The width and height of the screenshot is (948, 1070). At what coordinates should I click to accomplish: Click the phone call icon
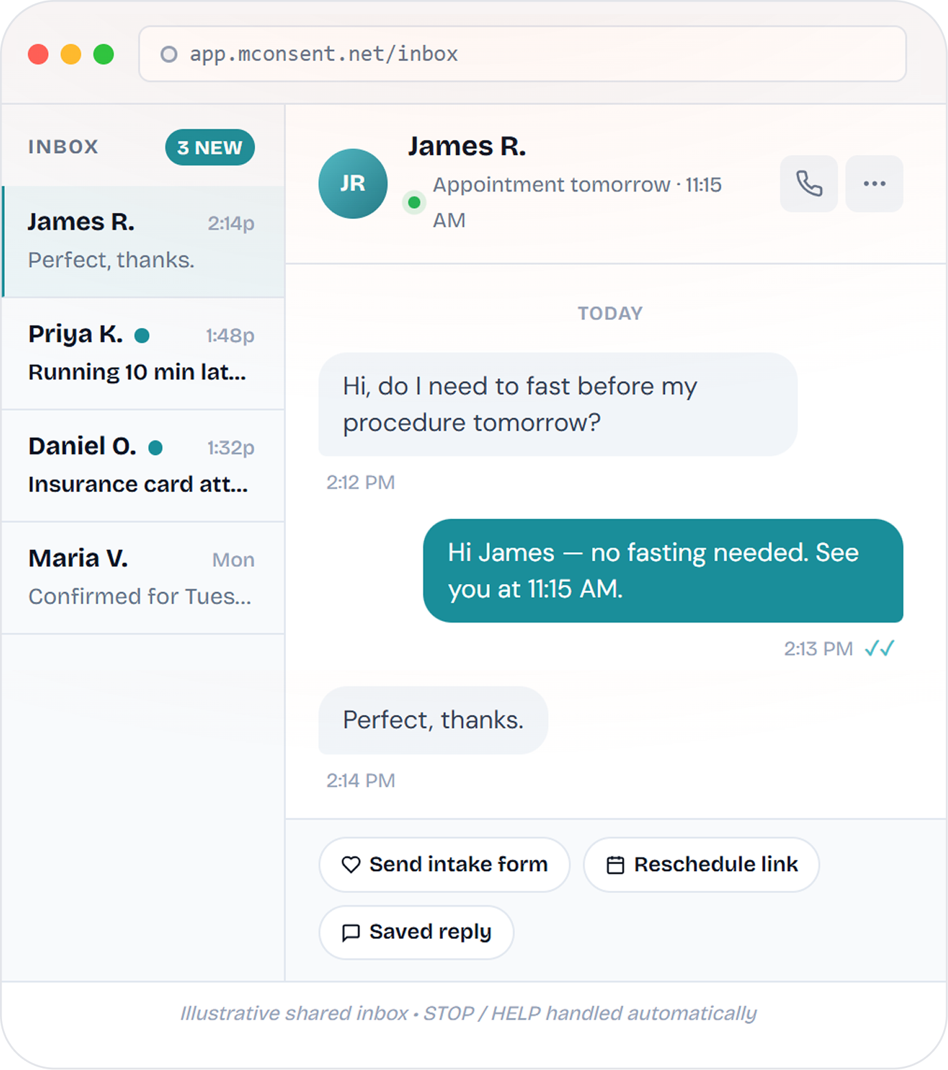[808, 184]
